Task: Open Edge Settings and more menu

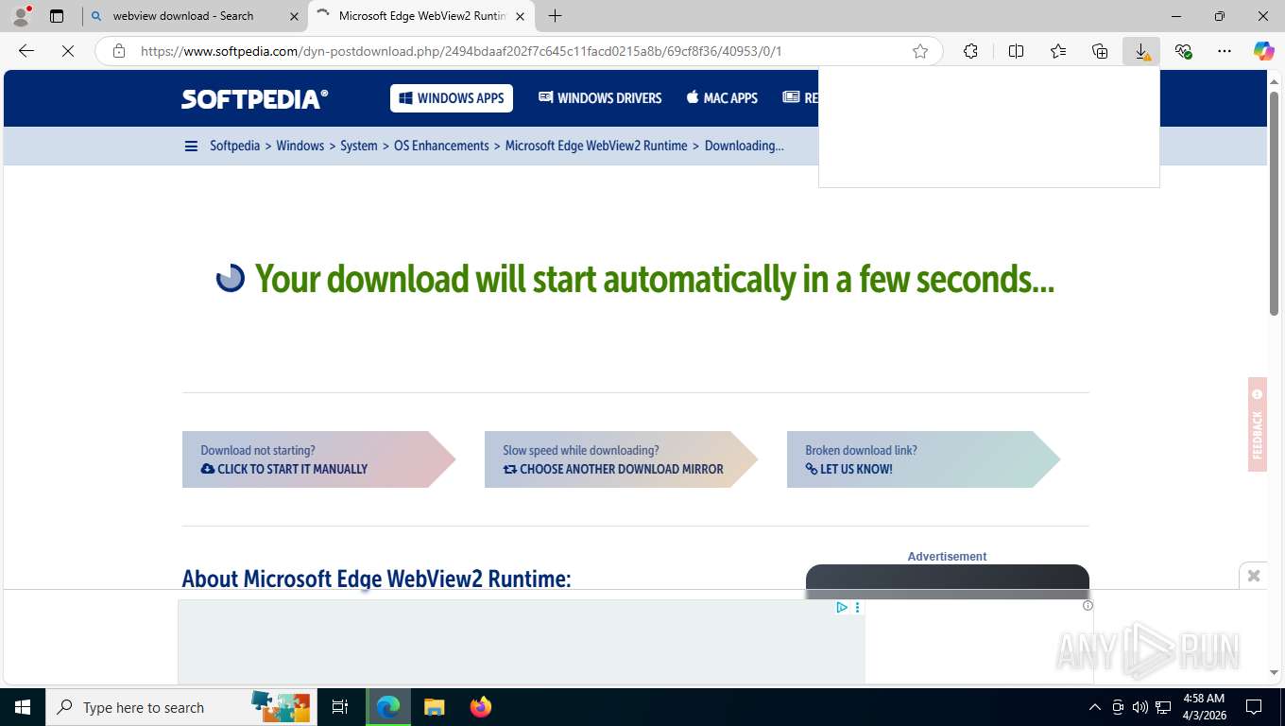Action: click(x=1225, y=51)
